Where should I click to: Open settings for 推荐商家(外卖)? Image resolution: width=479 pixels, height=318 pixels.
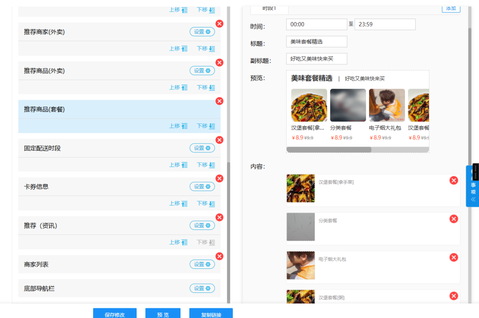pyautogui.click(x=202, y=32)
